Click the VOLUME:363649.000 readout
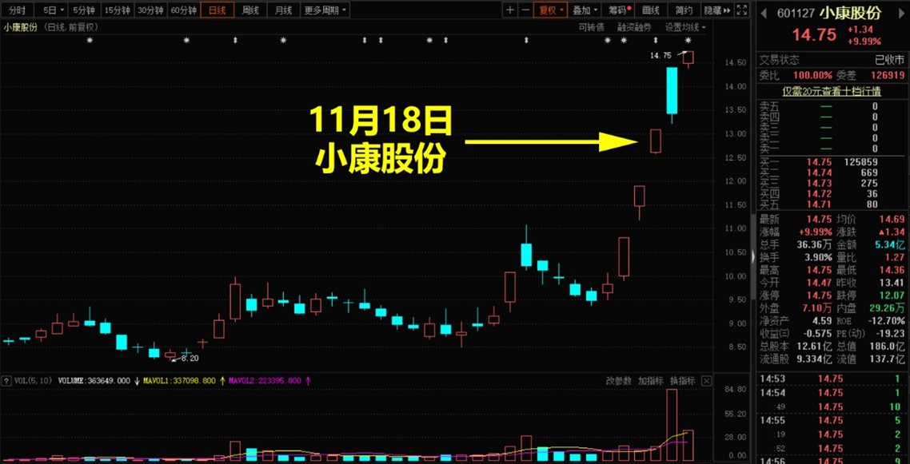910x464 pixels. [x=94, y=381]
